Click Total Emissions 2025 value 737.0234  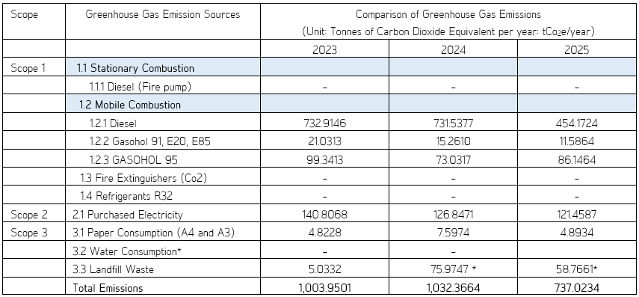tap(576, 288)
